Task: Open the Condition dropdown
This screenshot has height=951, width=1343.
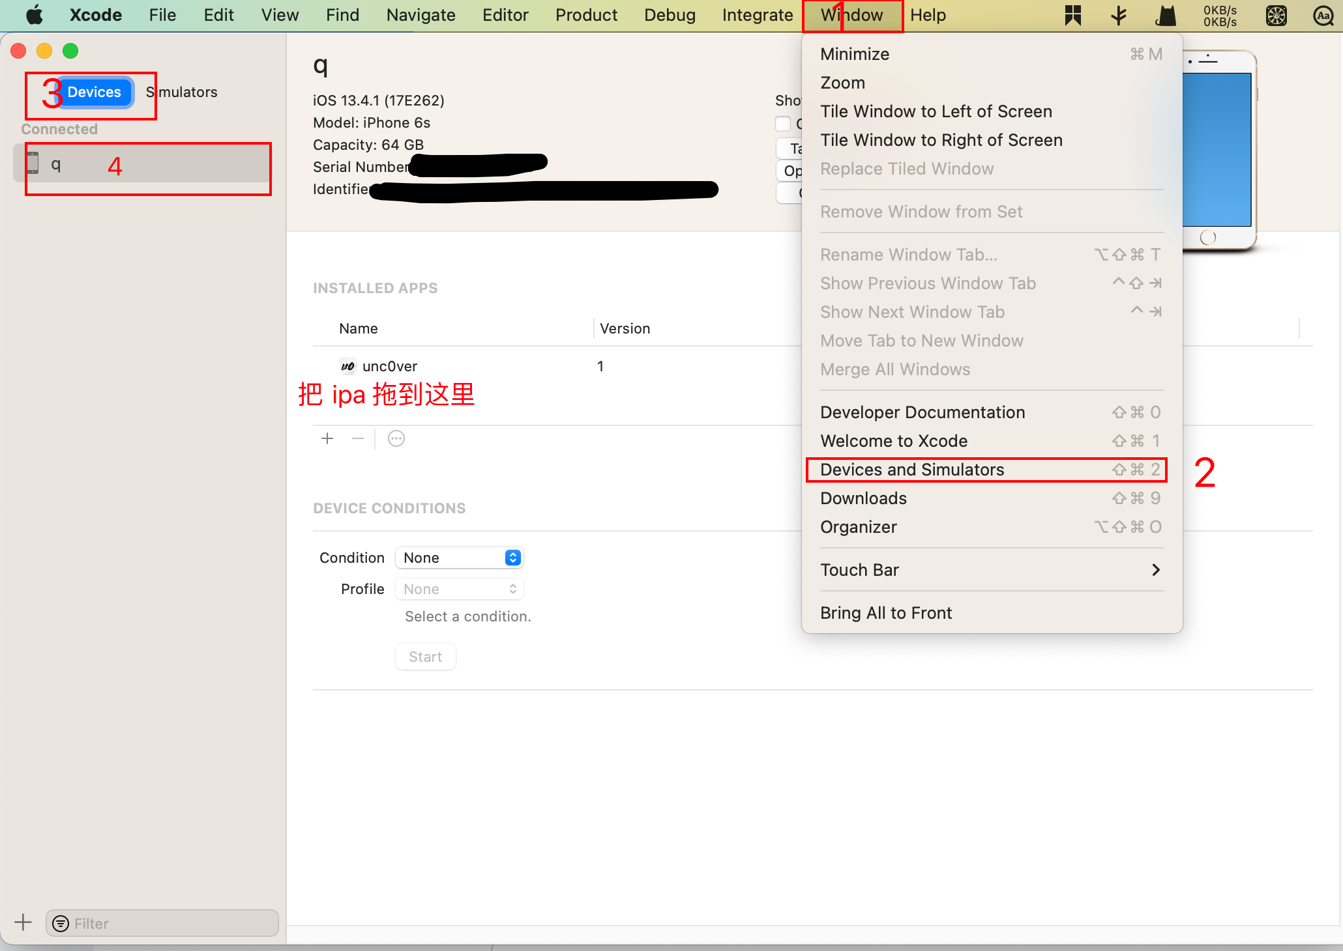Action: pos(460,558)
